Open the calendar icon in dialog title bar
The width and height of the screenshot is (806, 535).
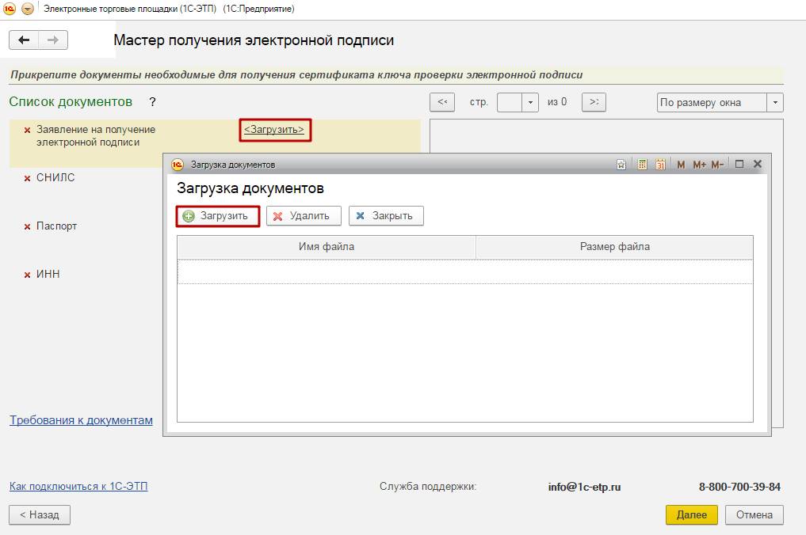pyautogui.click(x=660, y=165)
